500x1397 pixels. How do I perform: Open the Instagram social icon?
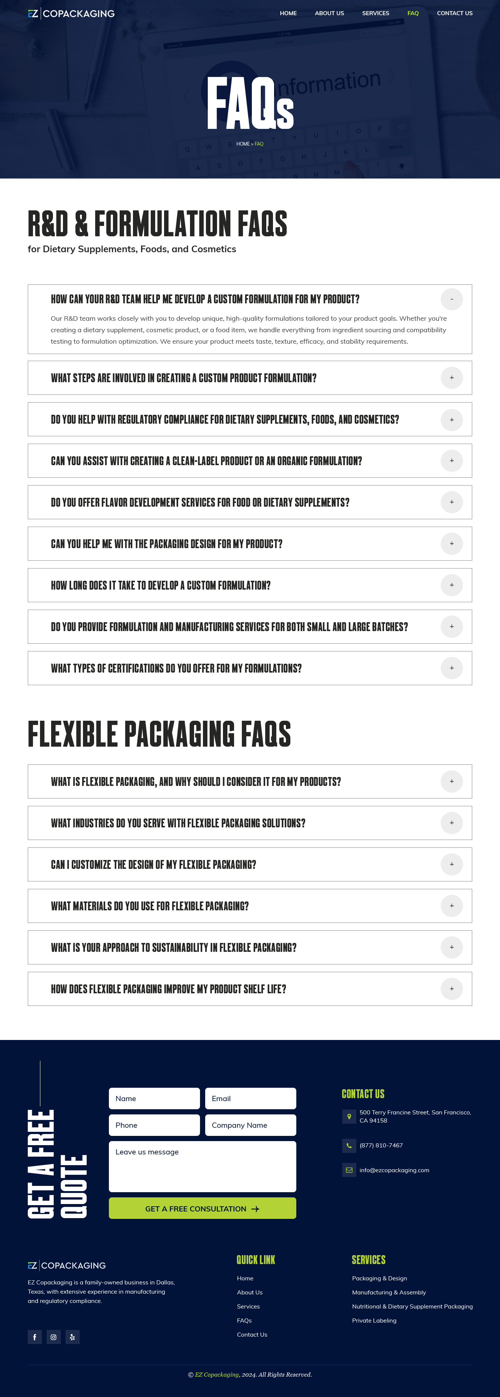pyautogui.click(x=54, y=1337)
